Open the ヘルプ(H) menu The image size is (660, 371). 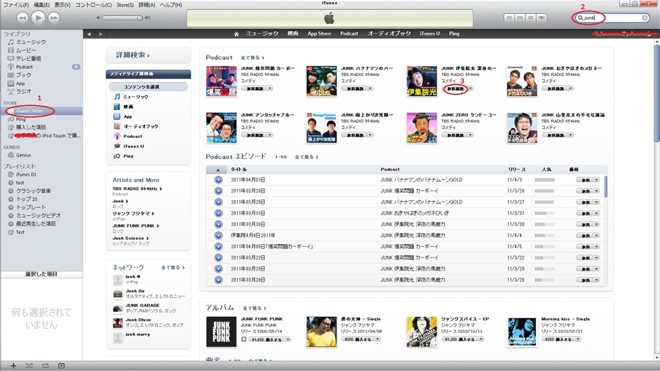coord(170,5)
